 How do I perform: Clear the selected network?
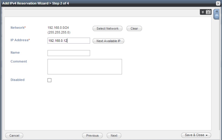coord(134,28)
